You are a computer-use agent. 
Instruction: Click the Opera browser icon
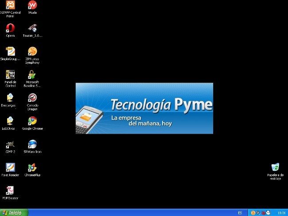10,28
